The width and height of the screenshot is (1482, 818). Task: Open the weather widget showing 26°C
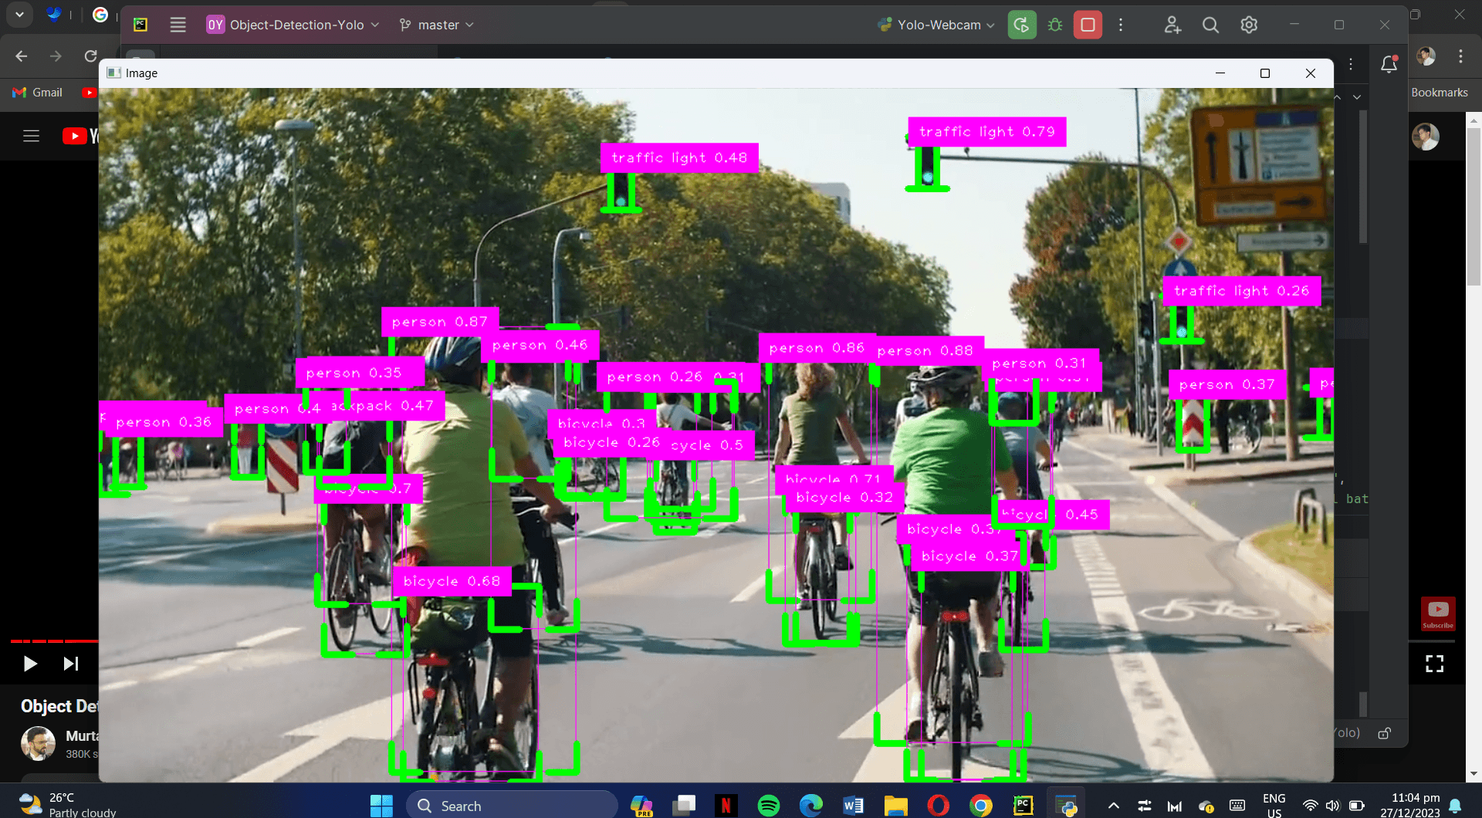point(68,805)
